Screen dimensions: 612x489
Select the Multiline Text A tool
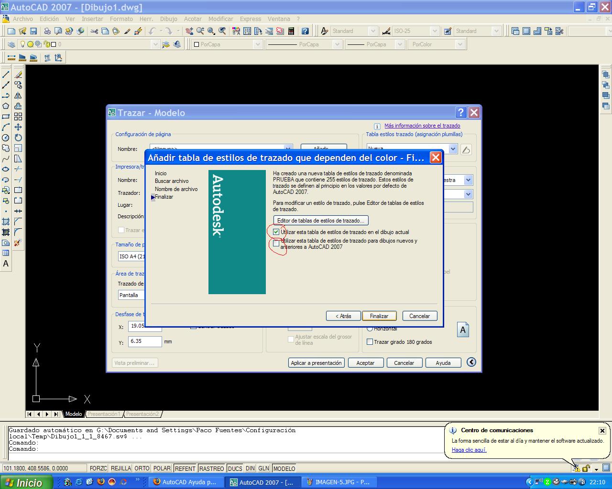pyautogui.click(x=6, y=264)
